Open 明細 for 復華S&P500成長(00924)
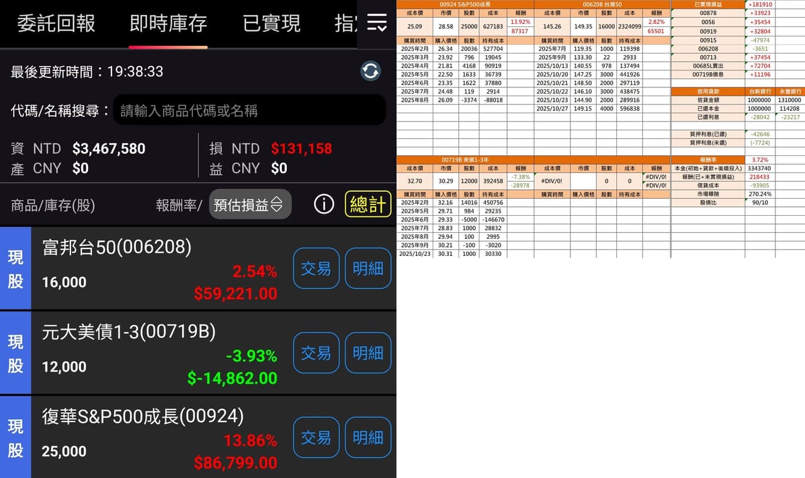 [368, 437]
